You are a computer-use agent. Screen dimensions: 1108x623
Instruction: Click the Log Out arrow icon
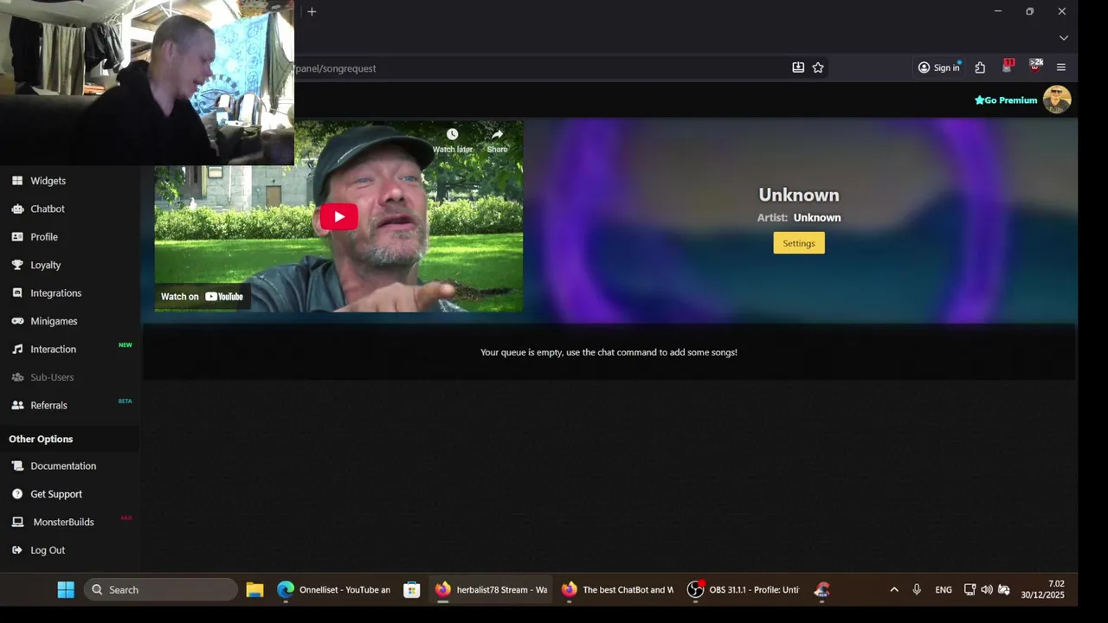click(x=17, y=550)
